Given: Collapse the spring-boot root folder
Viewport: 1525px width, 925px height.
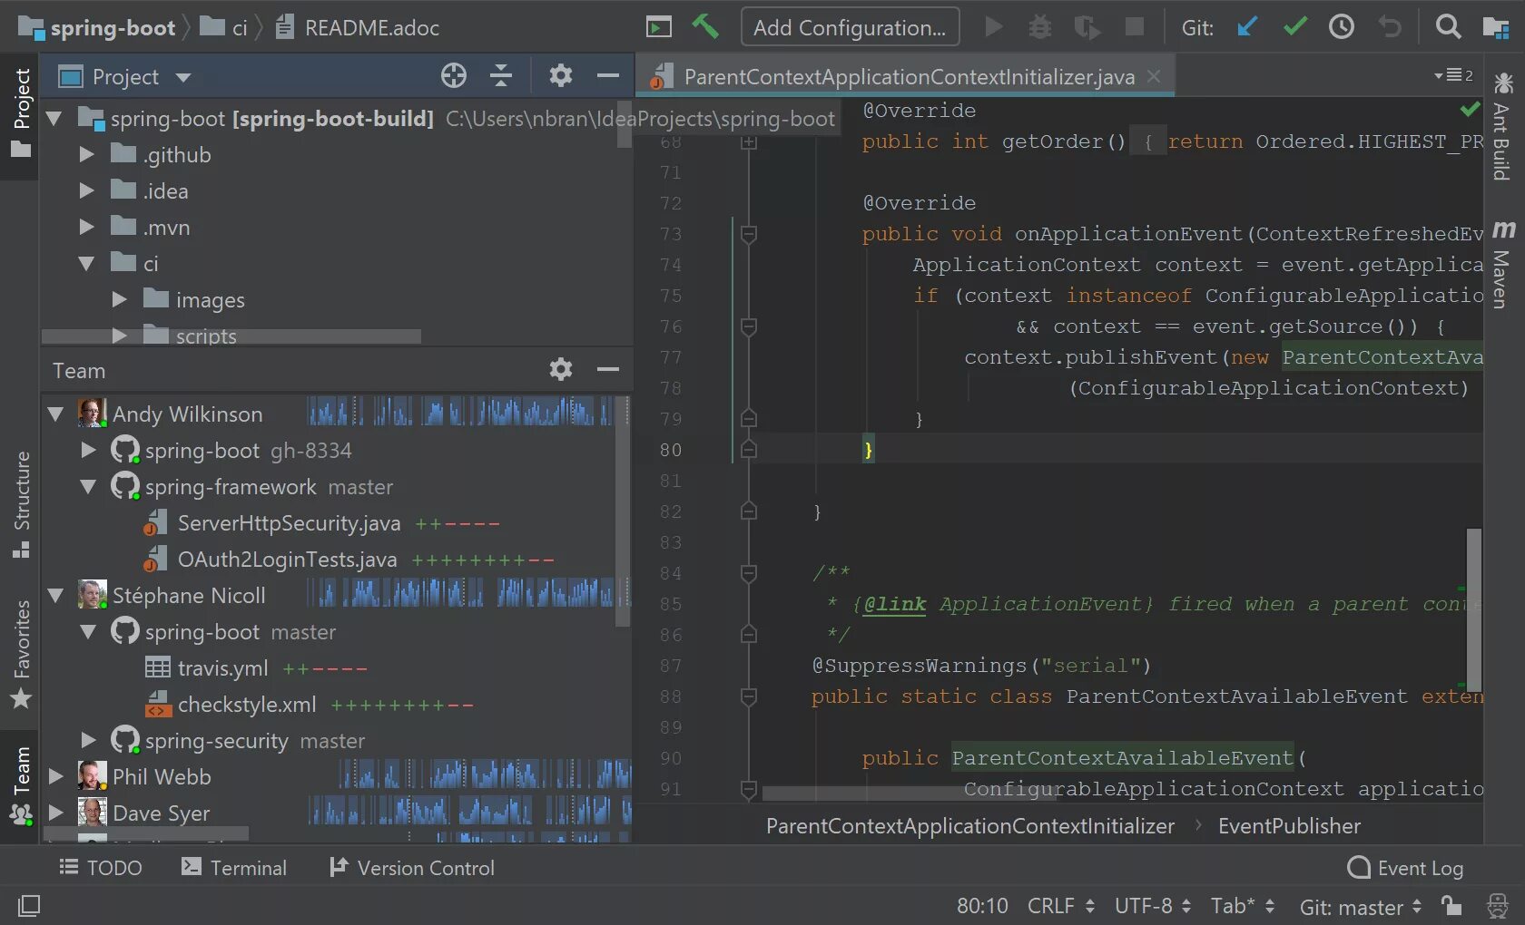Looking at the screenshot, I should coord(54,118).
